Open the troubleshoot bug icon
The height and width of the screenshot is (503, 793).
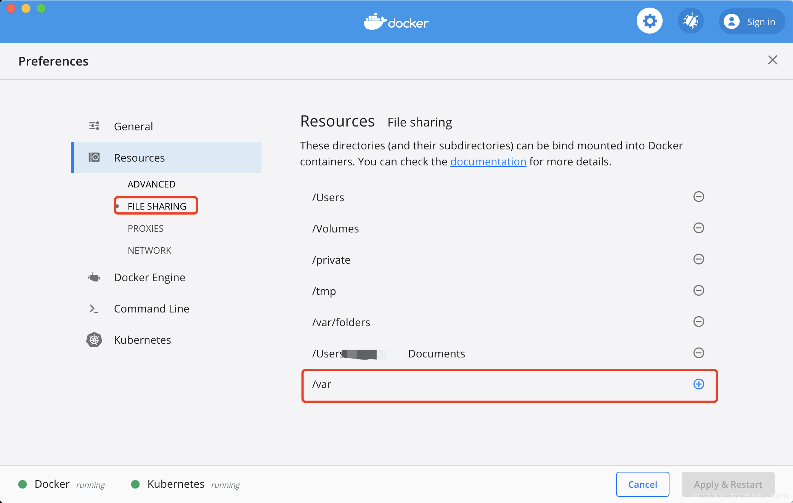(690, 21)
